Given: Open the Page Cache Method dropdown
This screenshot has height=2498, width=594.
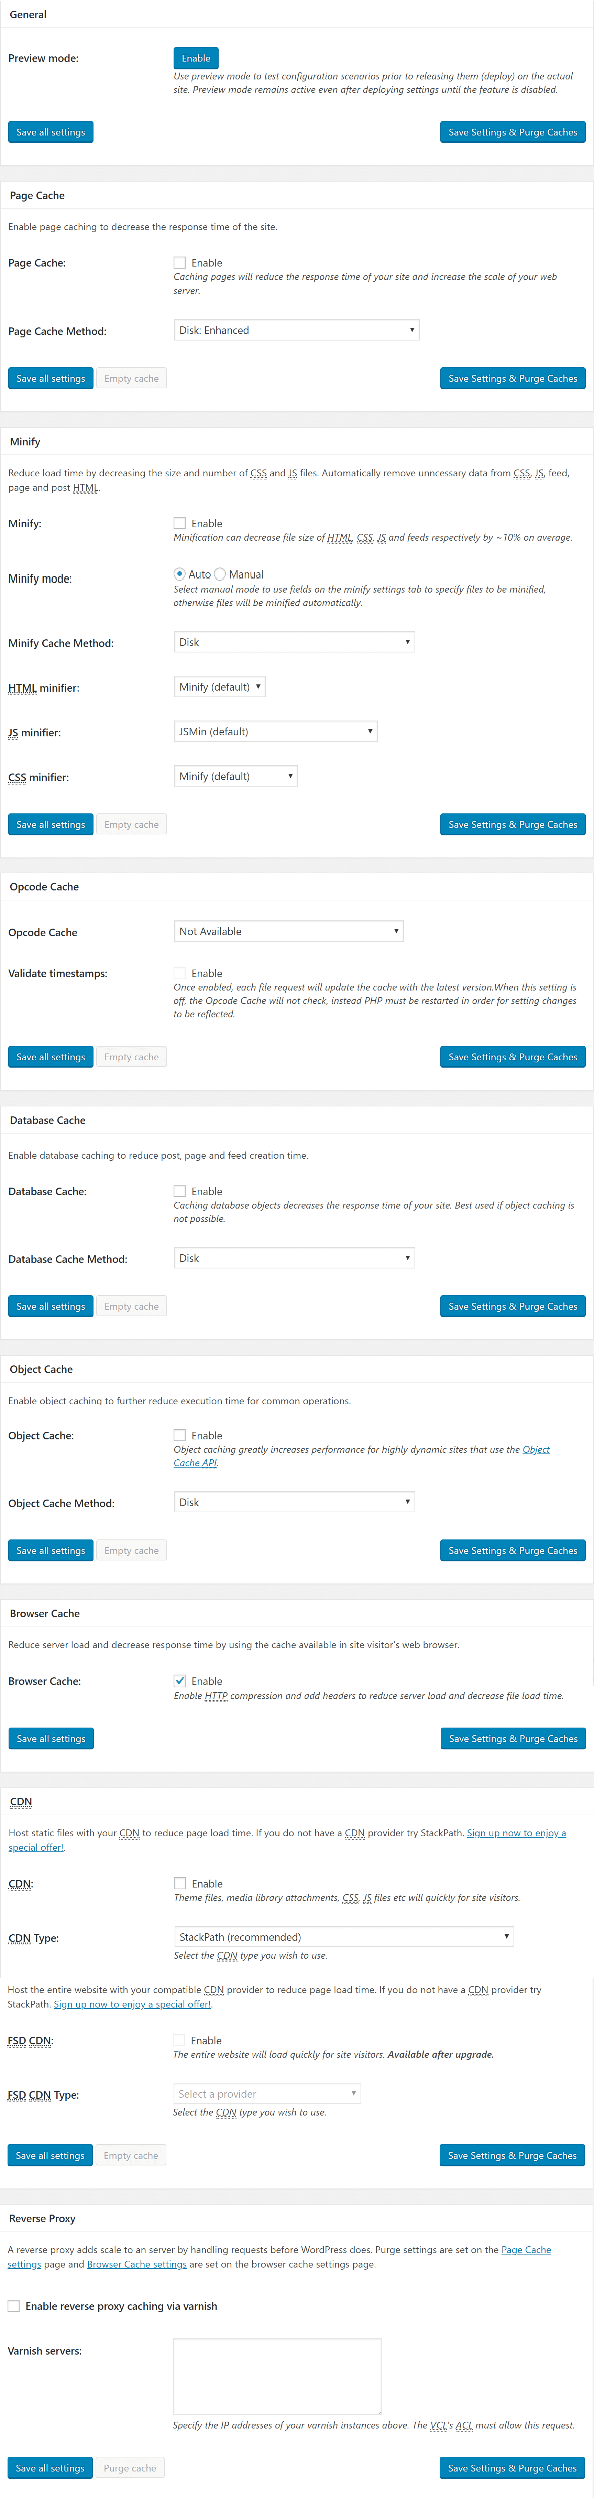Looking at the screenshot, I should coord(295,330).
